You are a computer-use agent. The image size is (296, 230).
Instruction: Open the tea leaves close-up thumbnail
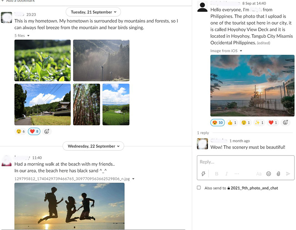pyautogui.click(x=43, y=60)
